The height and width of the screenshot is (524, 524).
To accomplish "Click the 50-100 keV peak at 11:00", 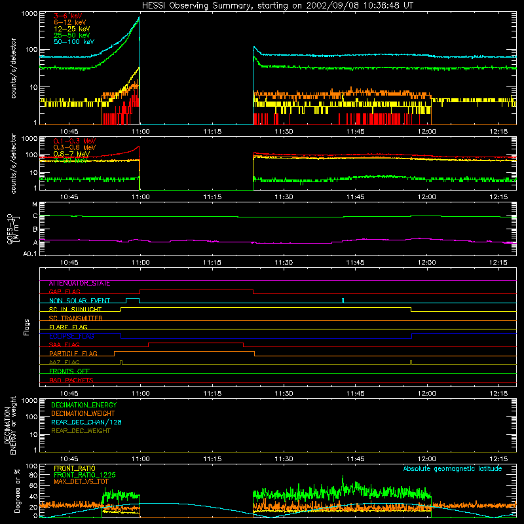I will point(139,18).
